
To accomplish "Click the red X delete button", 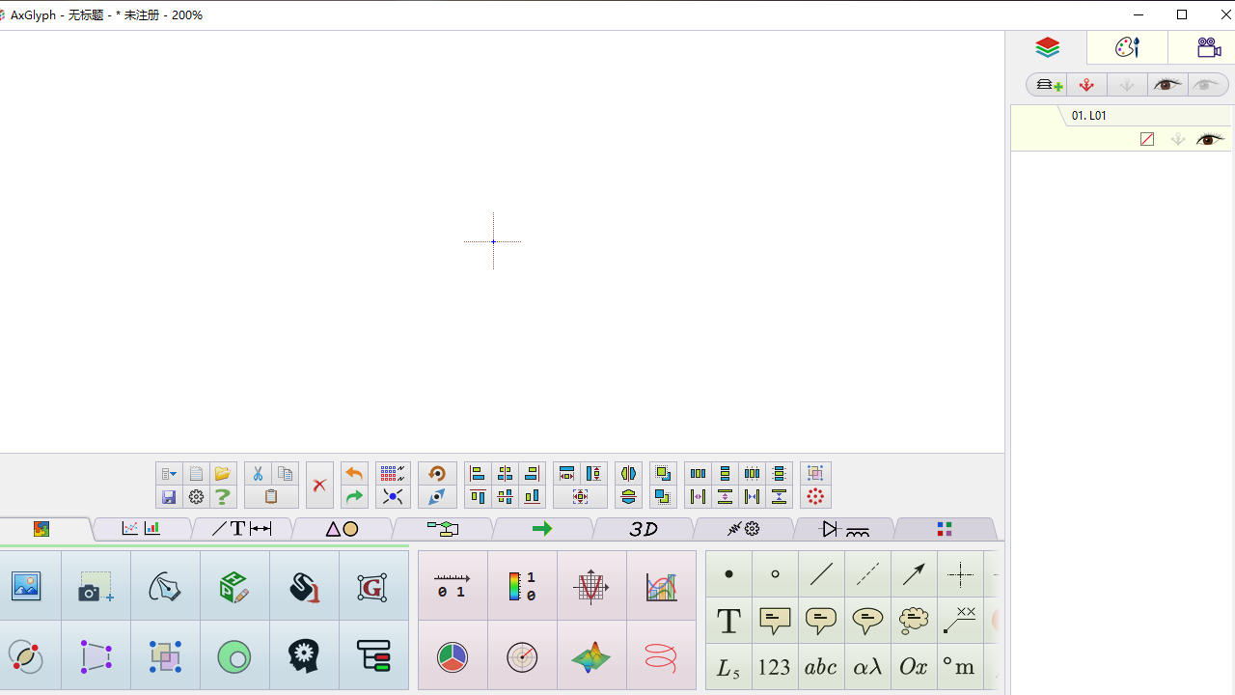I will [x=319, y=485].
